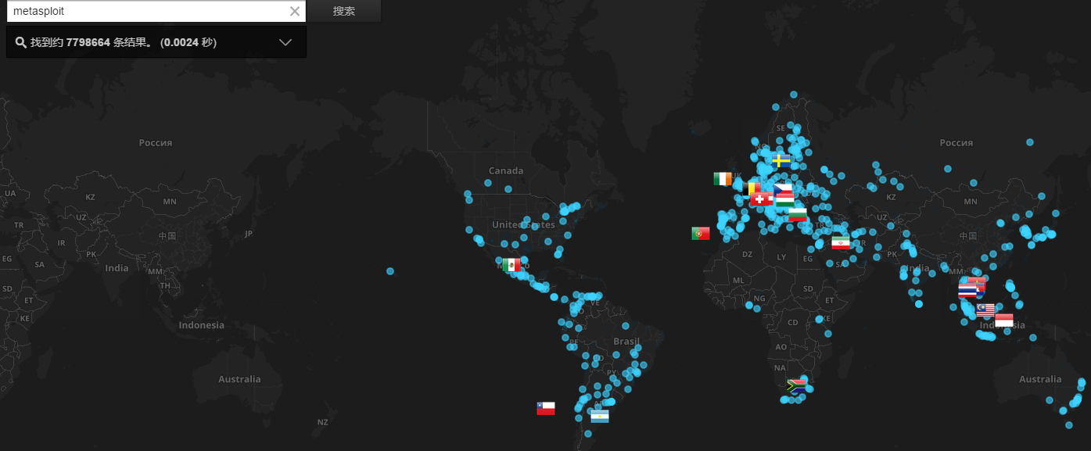
Task: Click the Canada map label
Action: 506,170
